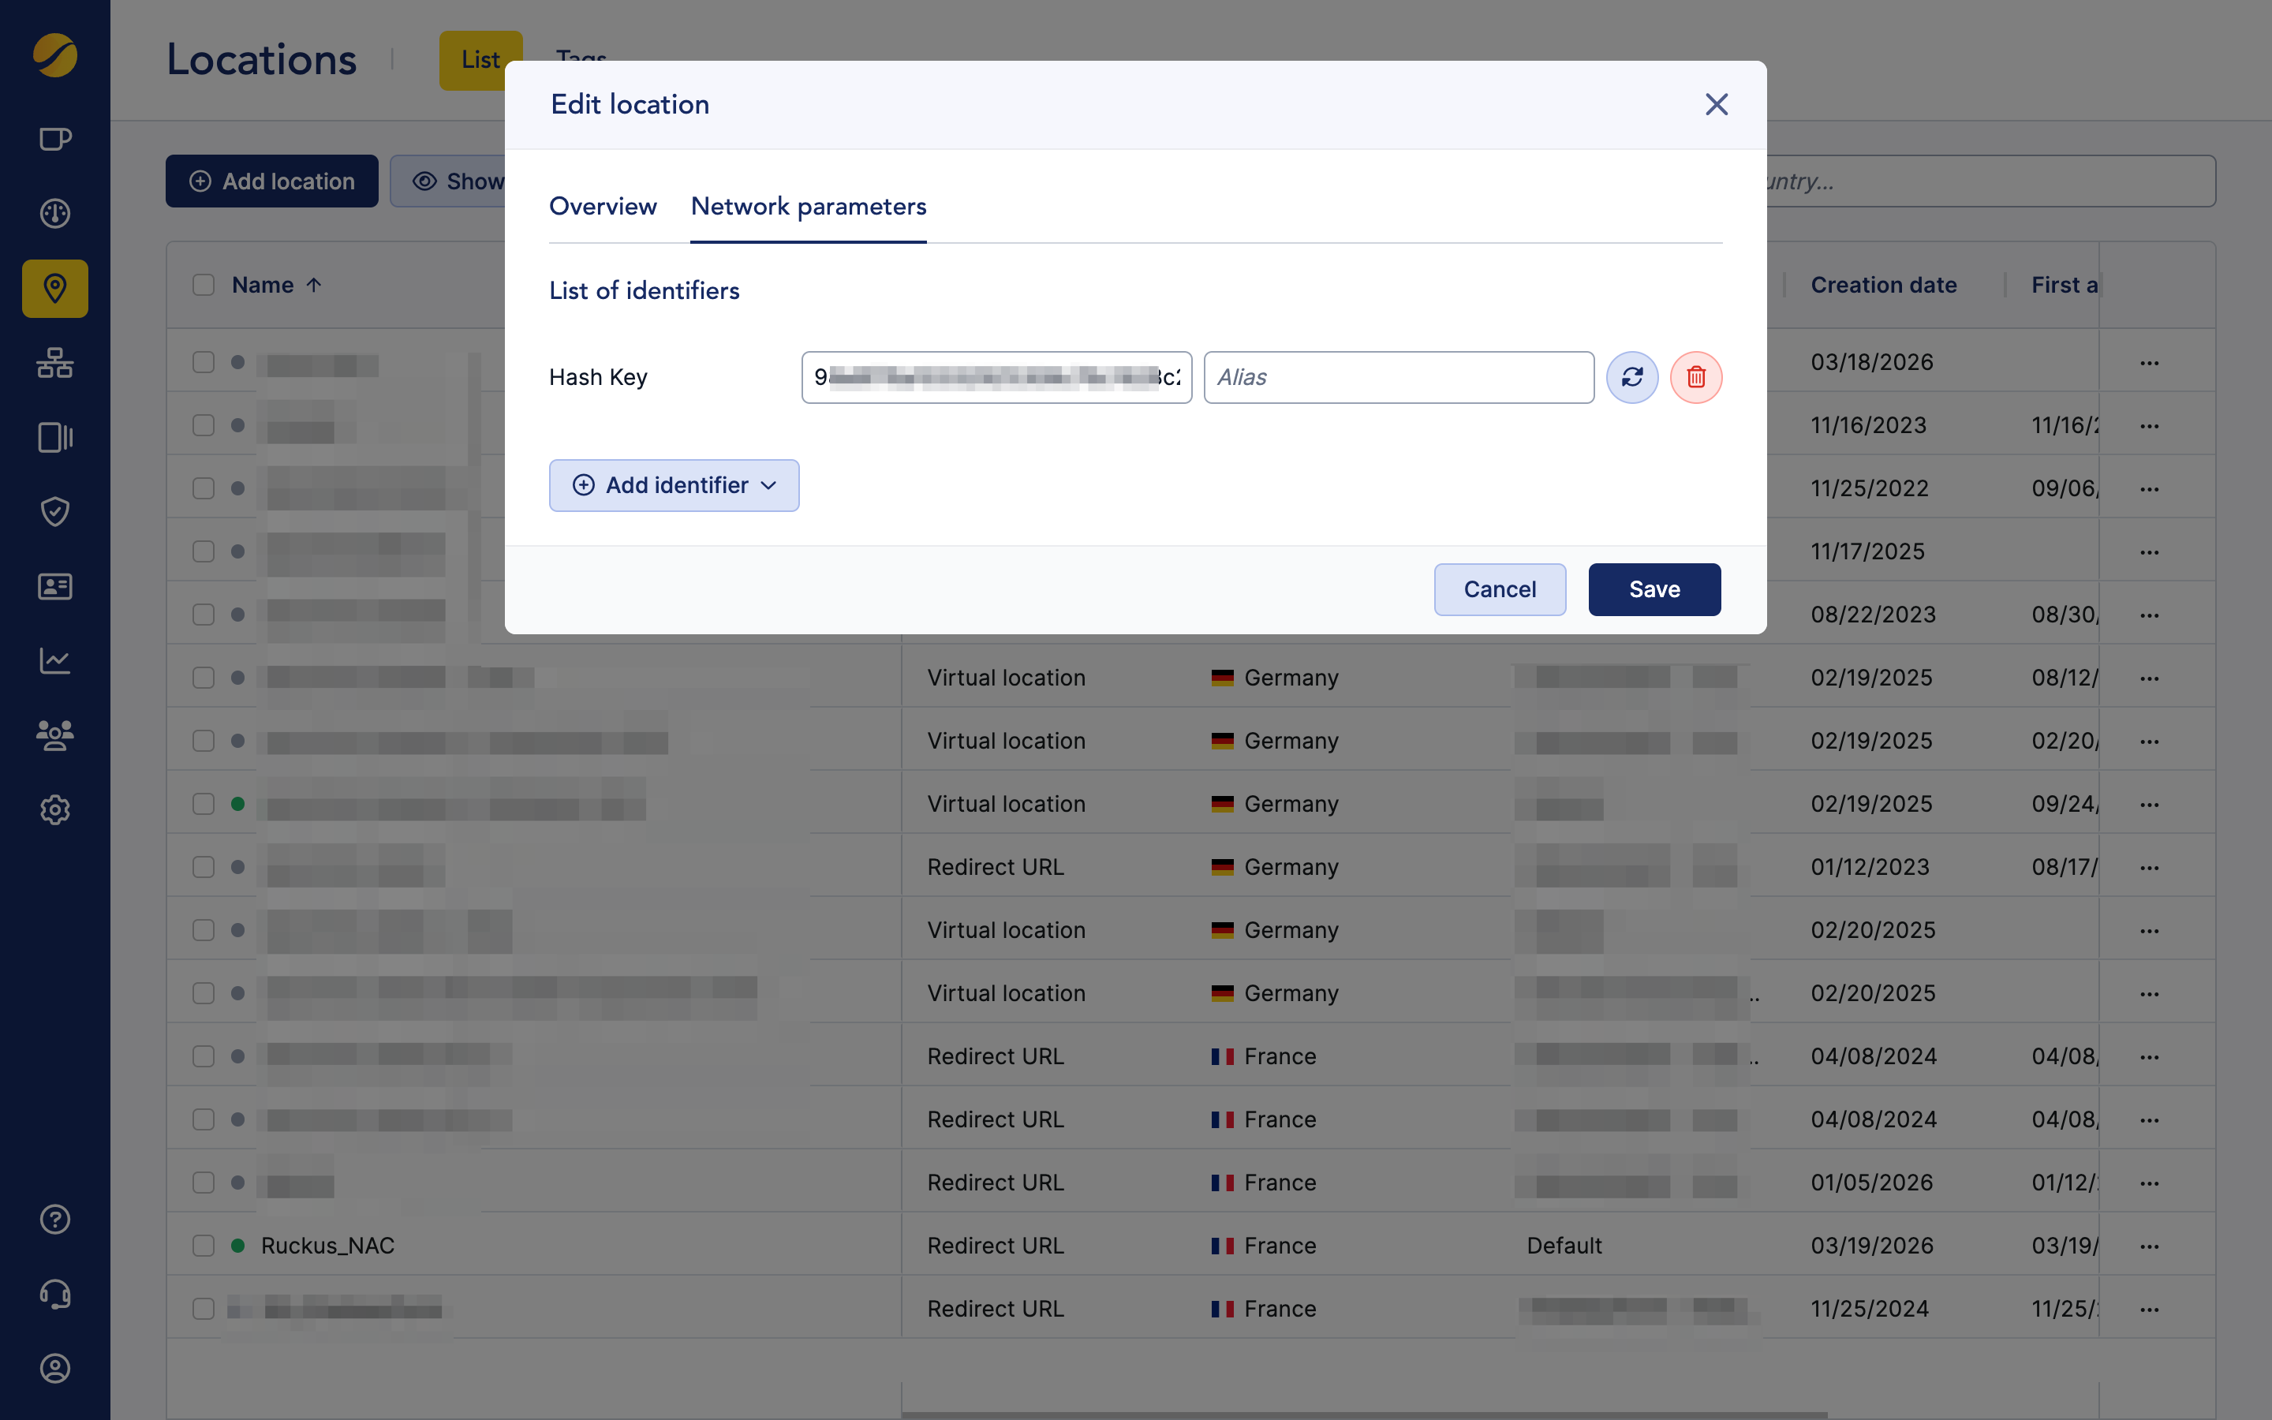Click into the Alias input field

[1398, 378]
